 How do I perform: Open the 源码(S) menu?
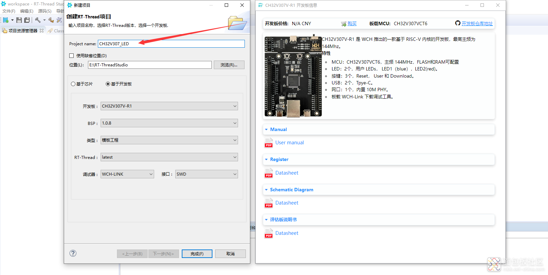tap(45, 11)
